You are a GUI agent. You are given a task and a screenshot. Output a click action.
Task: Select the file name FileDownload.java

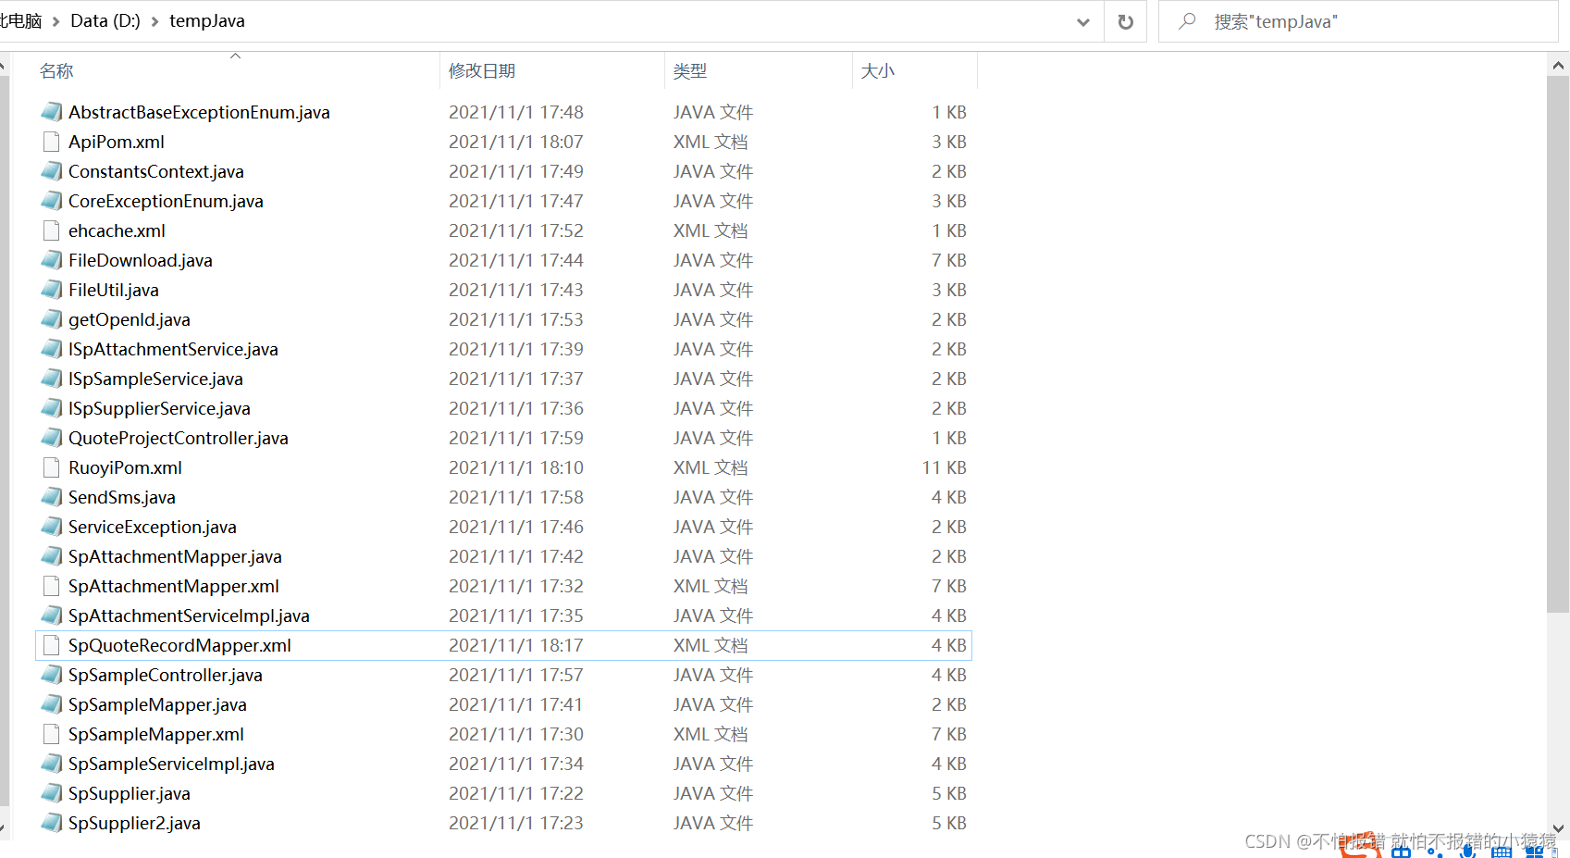click(x=141, y=260)
